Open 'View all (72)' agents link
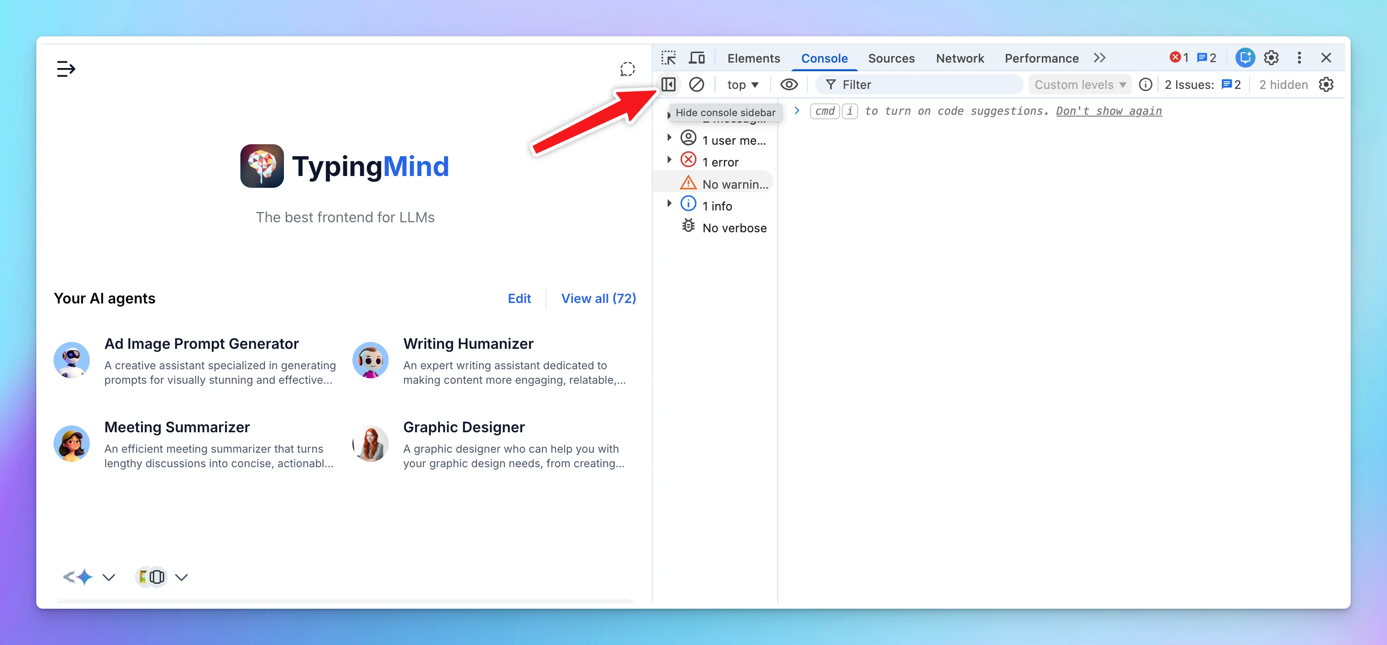Image resolution: width=1387 pixels, height=645 pixels. (598, 299)
